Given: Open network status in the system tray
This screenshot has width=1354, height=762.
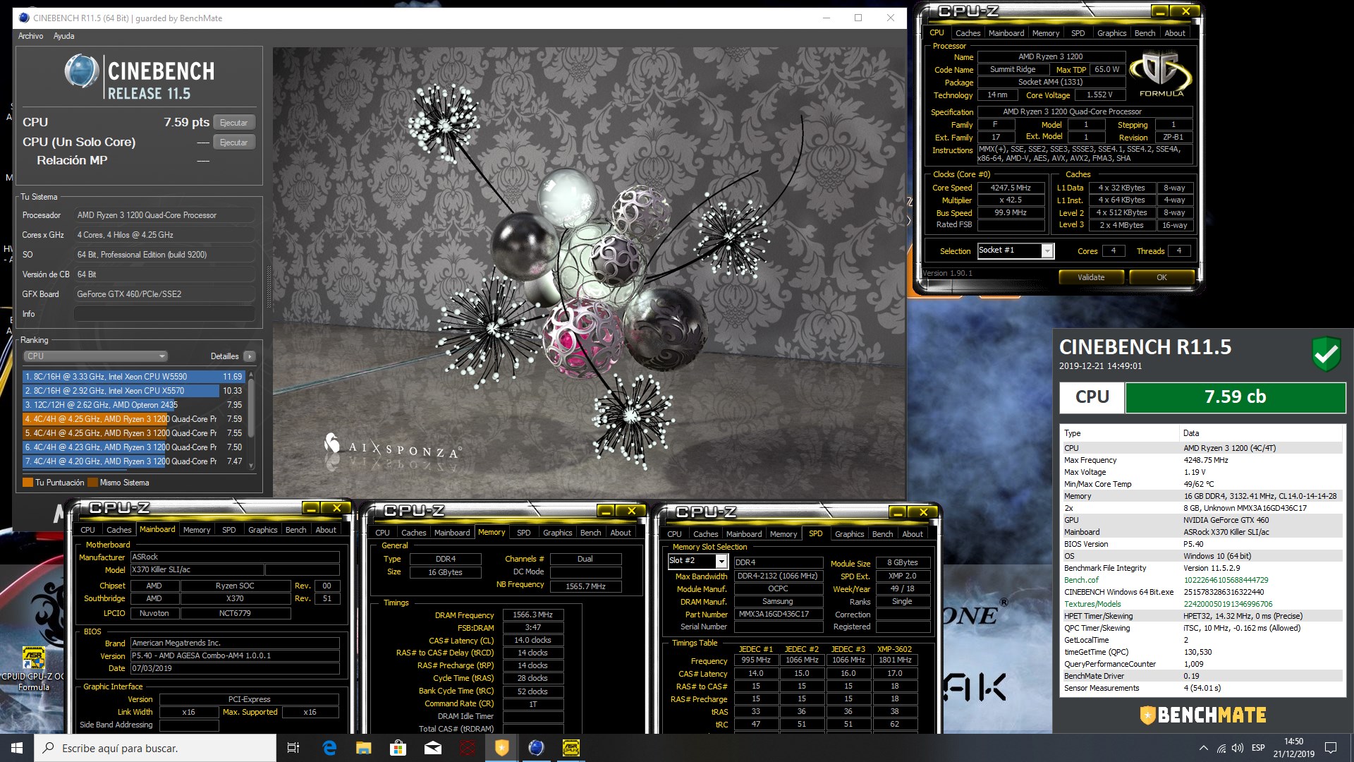Looking at the screenshot, I should pos(1221,748).
